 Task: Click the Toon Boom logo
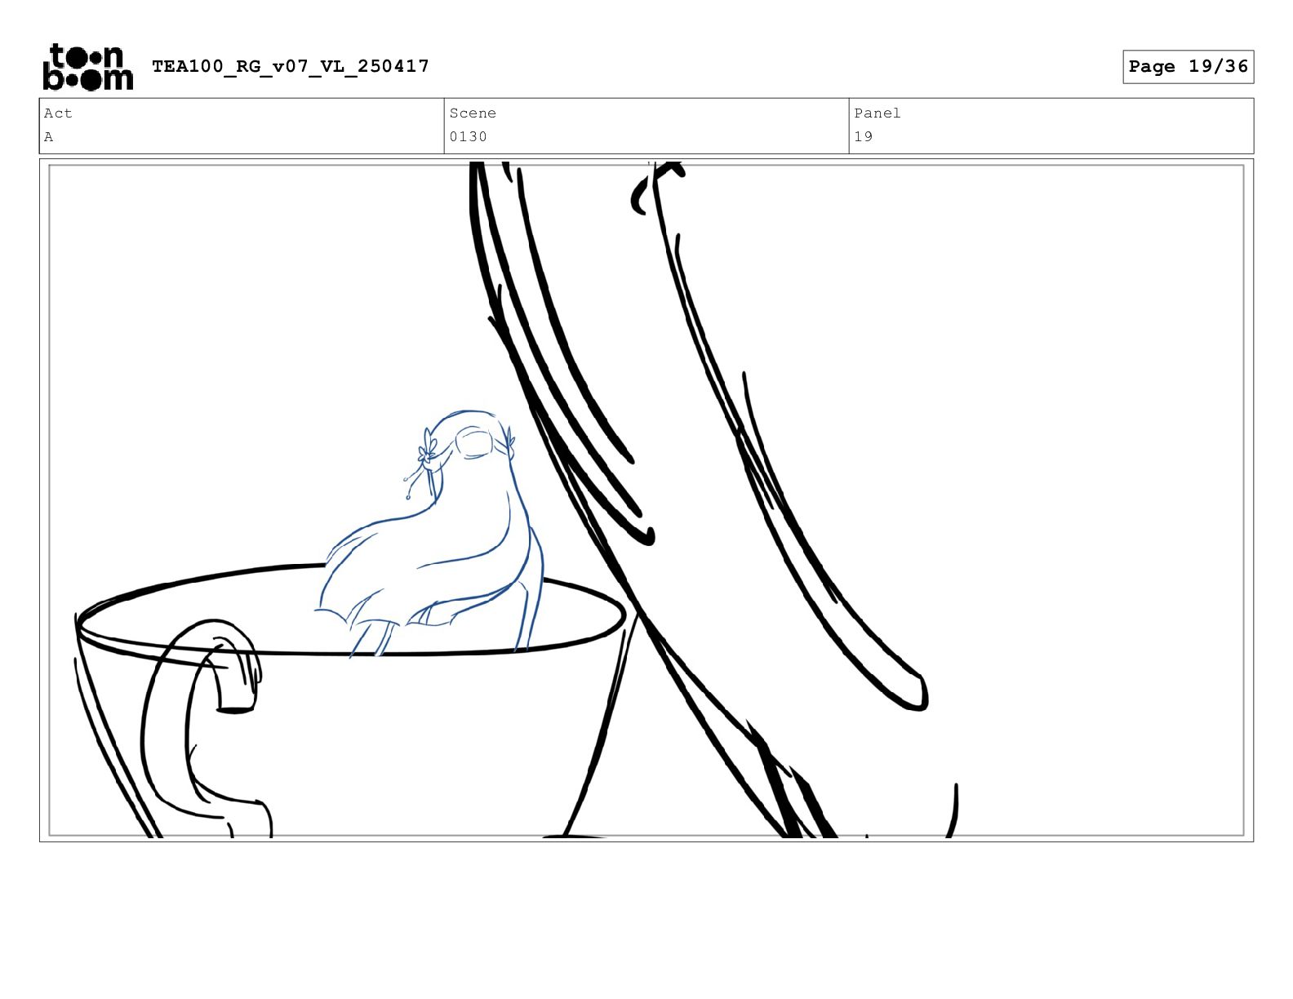87,67
